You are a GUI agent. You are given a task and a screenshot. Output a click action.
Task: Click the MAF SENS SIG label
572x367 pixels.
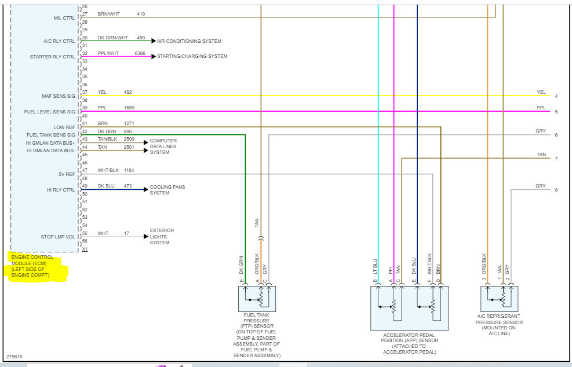(59, 96)
